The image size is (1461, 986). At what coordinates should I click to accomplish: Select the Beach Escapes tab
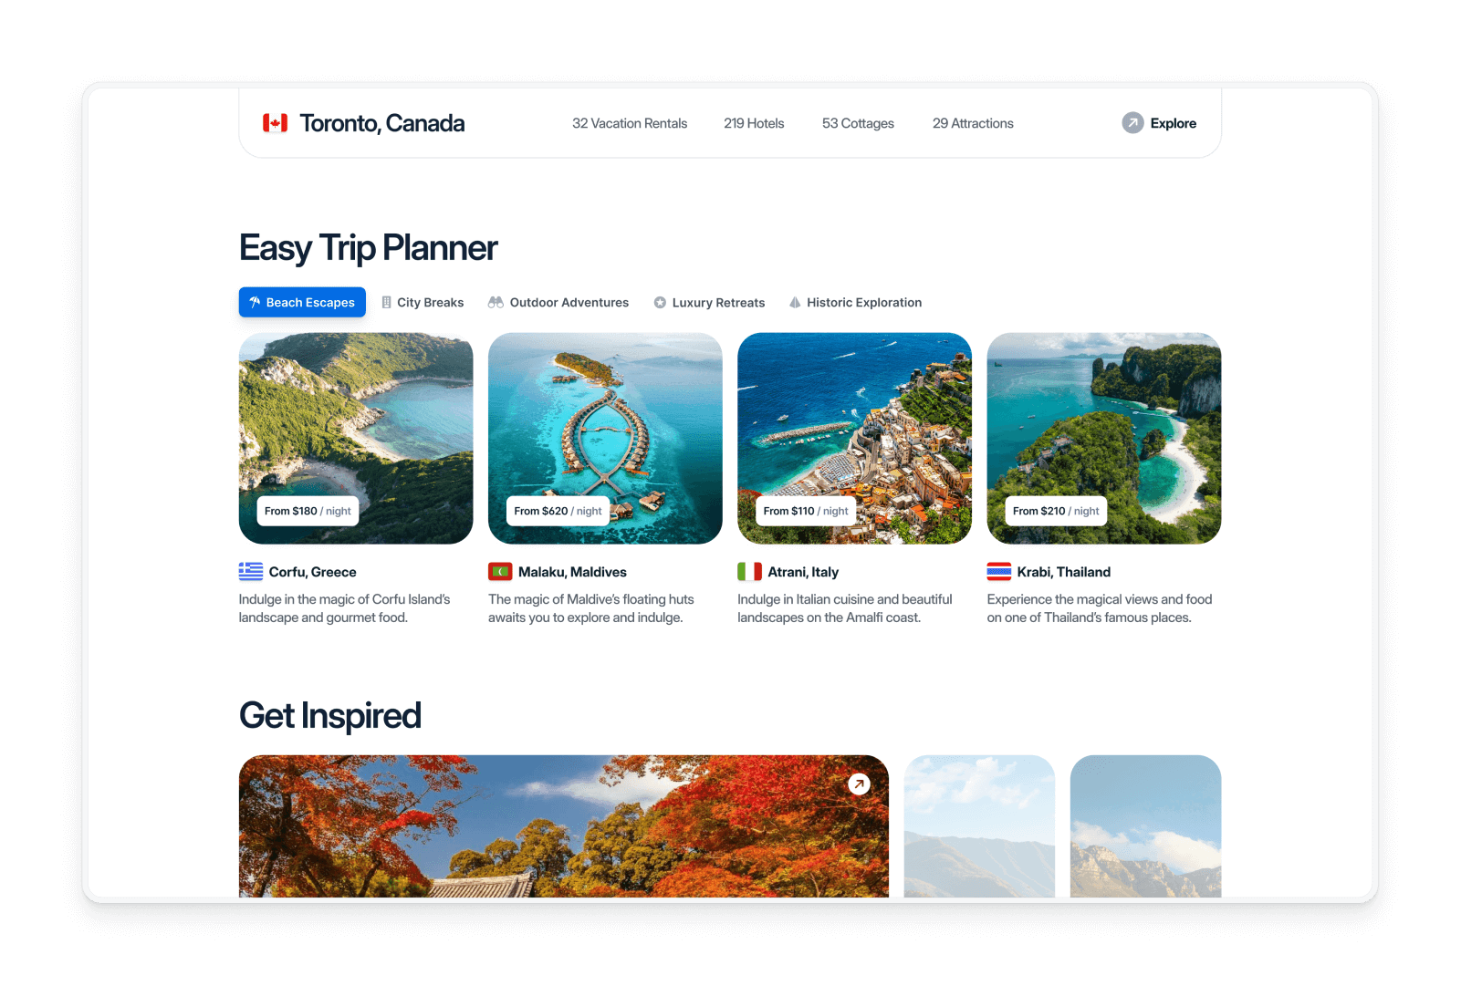(x=302, y=302)
